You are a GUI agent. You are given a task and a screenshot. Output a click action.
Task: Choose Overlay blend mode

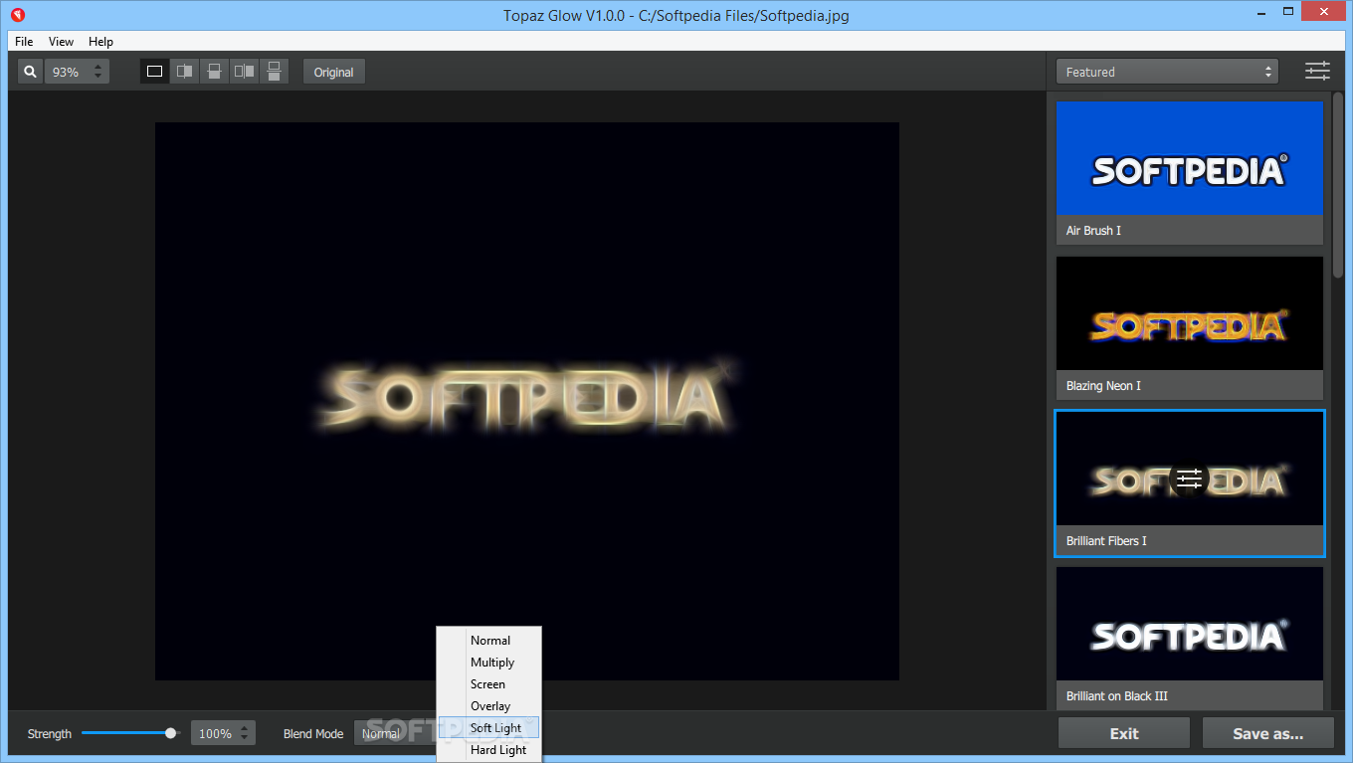point(489,706)
